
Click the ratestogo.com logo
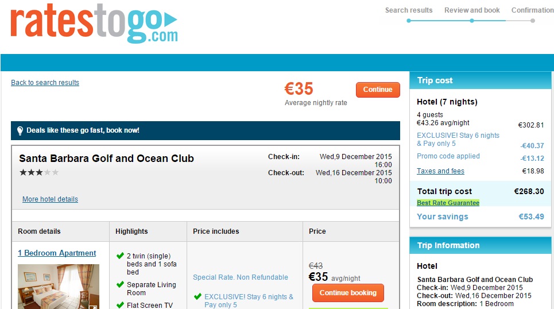click(x=94, y=24)
